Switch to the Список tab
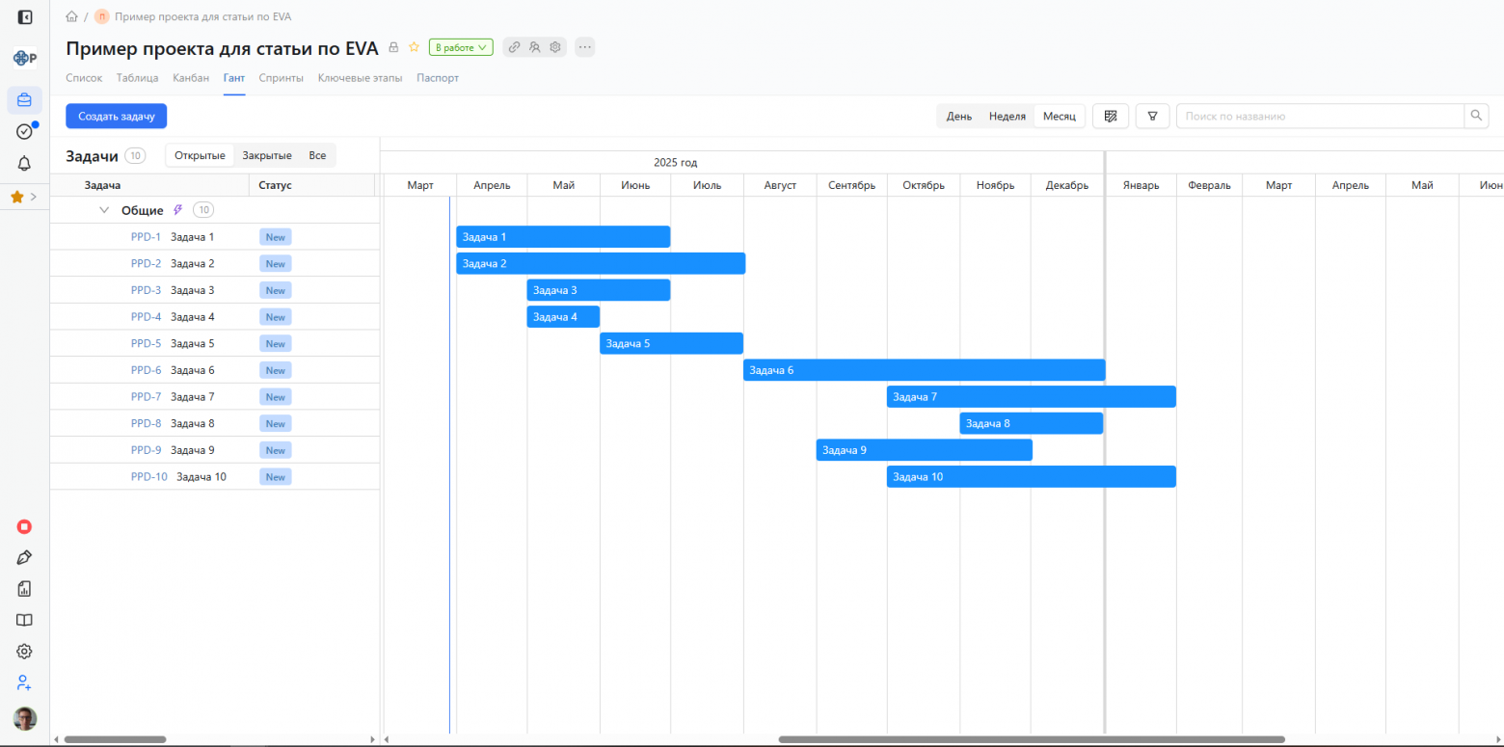 pyautogui.click(x=84, y=78)
